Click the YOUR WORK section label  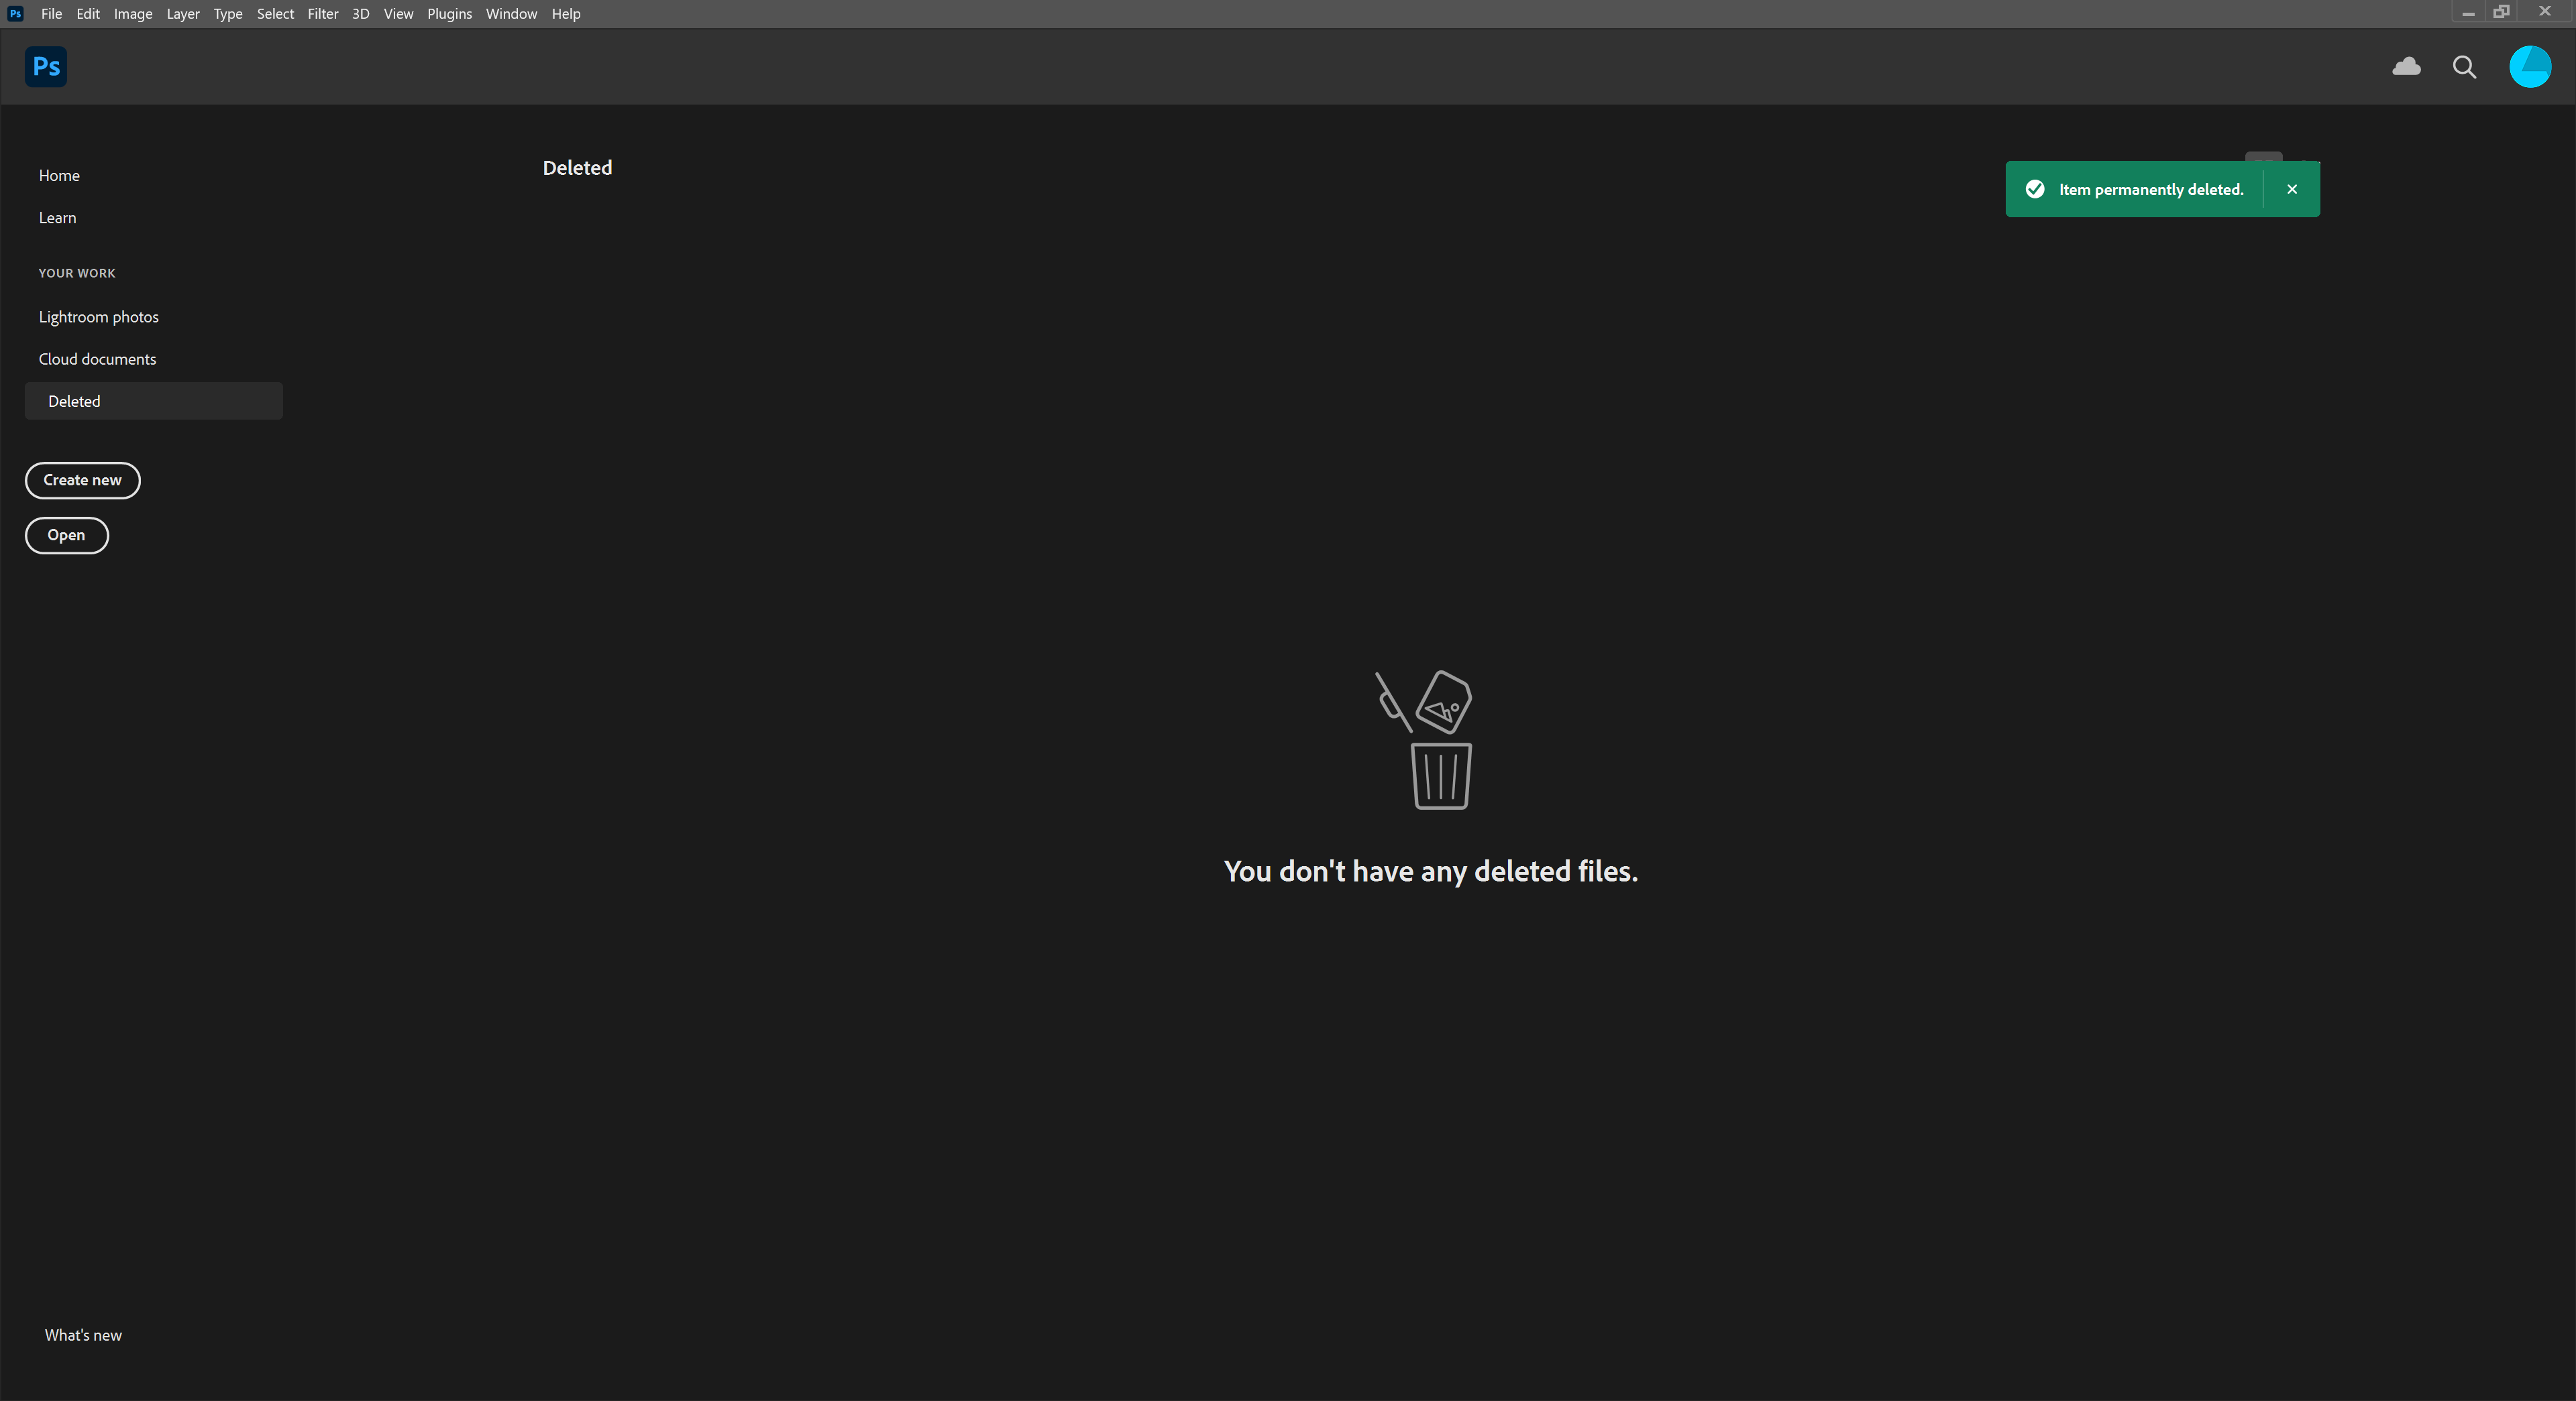pos(77,273)
